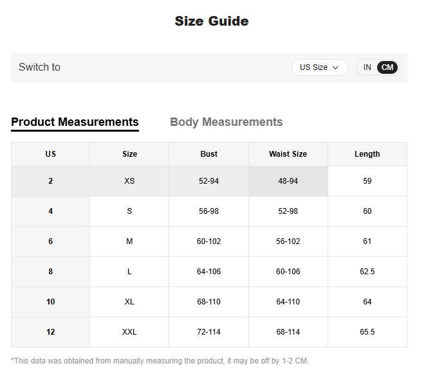Click waist value 60-106
Screen dimensions: 426x368
click(x=288, y=272)
